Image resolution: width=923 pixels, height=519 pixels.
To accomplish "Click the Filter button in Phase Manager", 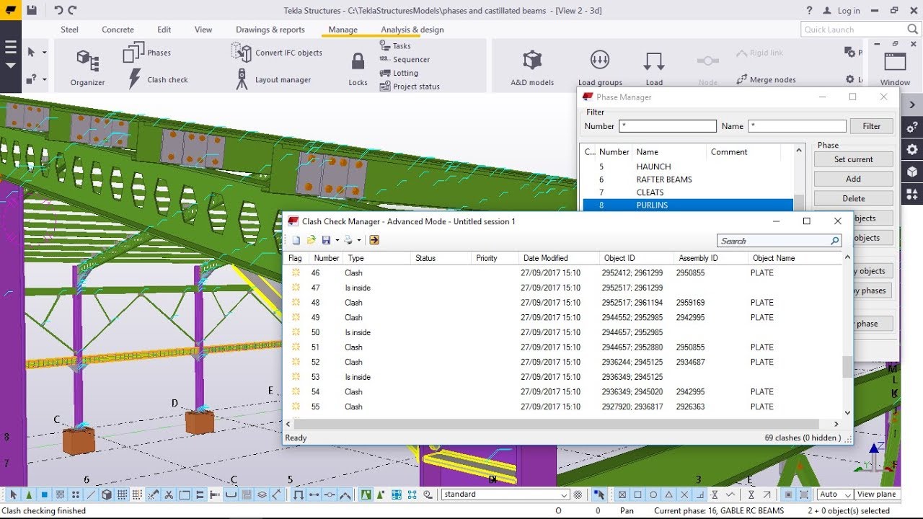I will tap(872, 126).
